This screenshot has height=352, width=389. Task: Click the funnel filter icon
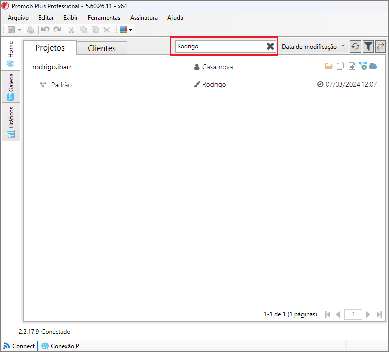point(368,46)
